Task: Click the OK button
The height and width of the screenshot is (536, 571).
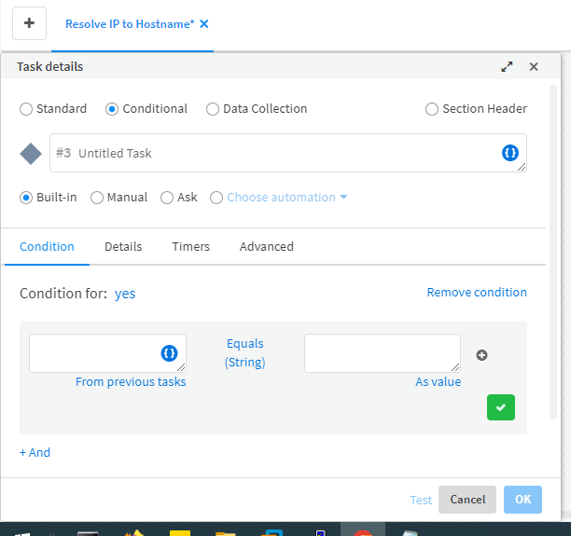Action: pos(522,500)
